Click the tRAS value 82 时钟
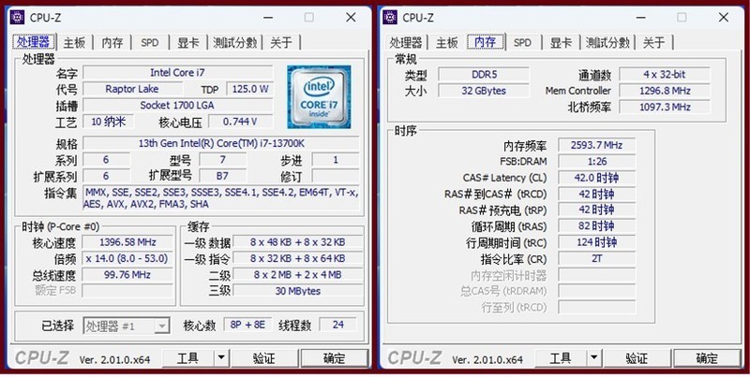The height and width of the screenshot is (377, 750). coord(596,225)
